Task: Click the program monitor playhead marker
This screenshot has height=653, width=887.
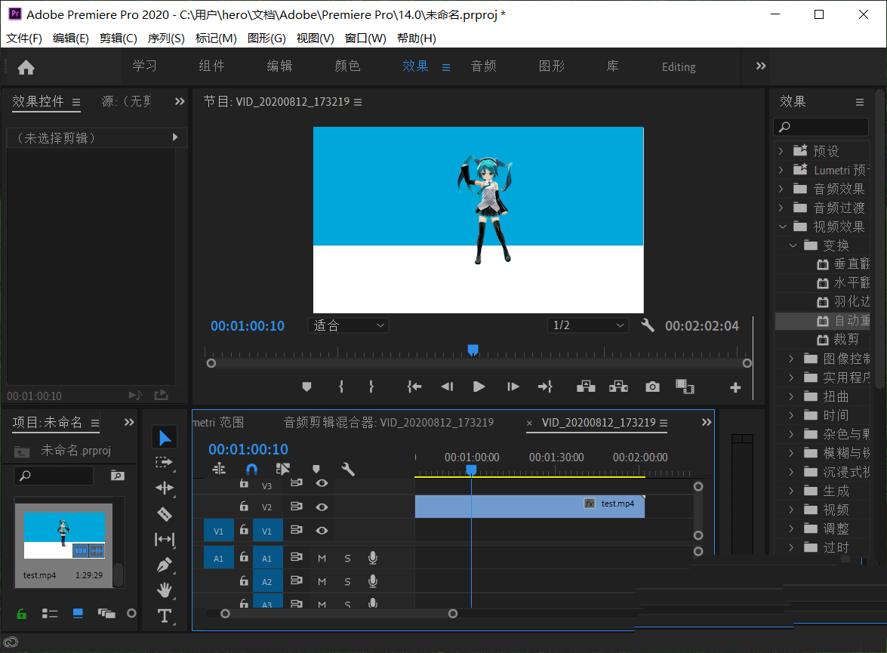Action: click(x=473, y=350)
